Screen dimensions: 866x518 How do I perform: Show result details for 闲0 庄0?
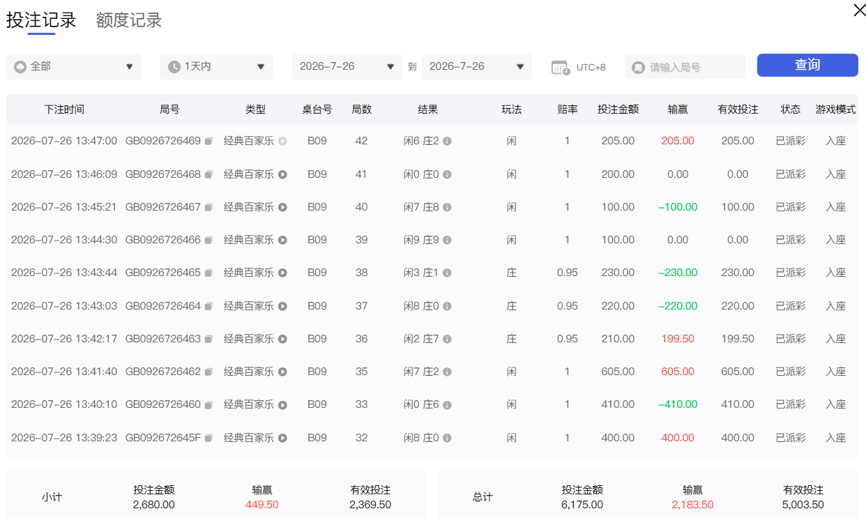447,175
